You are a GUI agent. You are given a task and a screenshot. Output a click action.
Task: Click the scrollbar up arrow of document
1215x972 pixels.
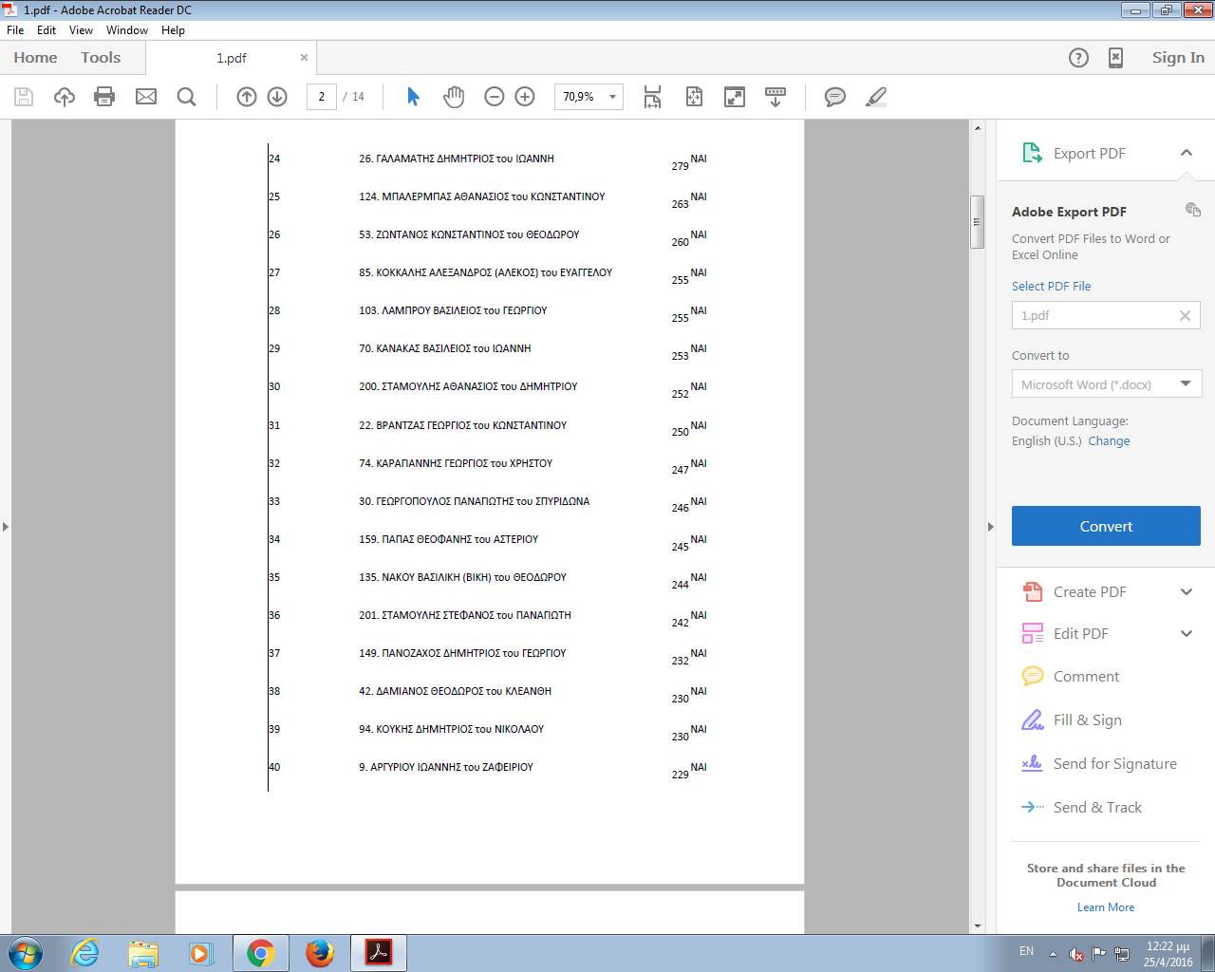pos(977,127)
